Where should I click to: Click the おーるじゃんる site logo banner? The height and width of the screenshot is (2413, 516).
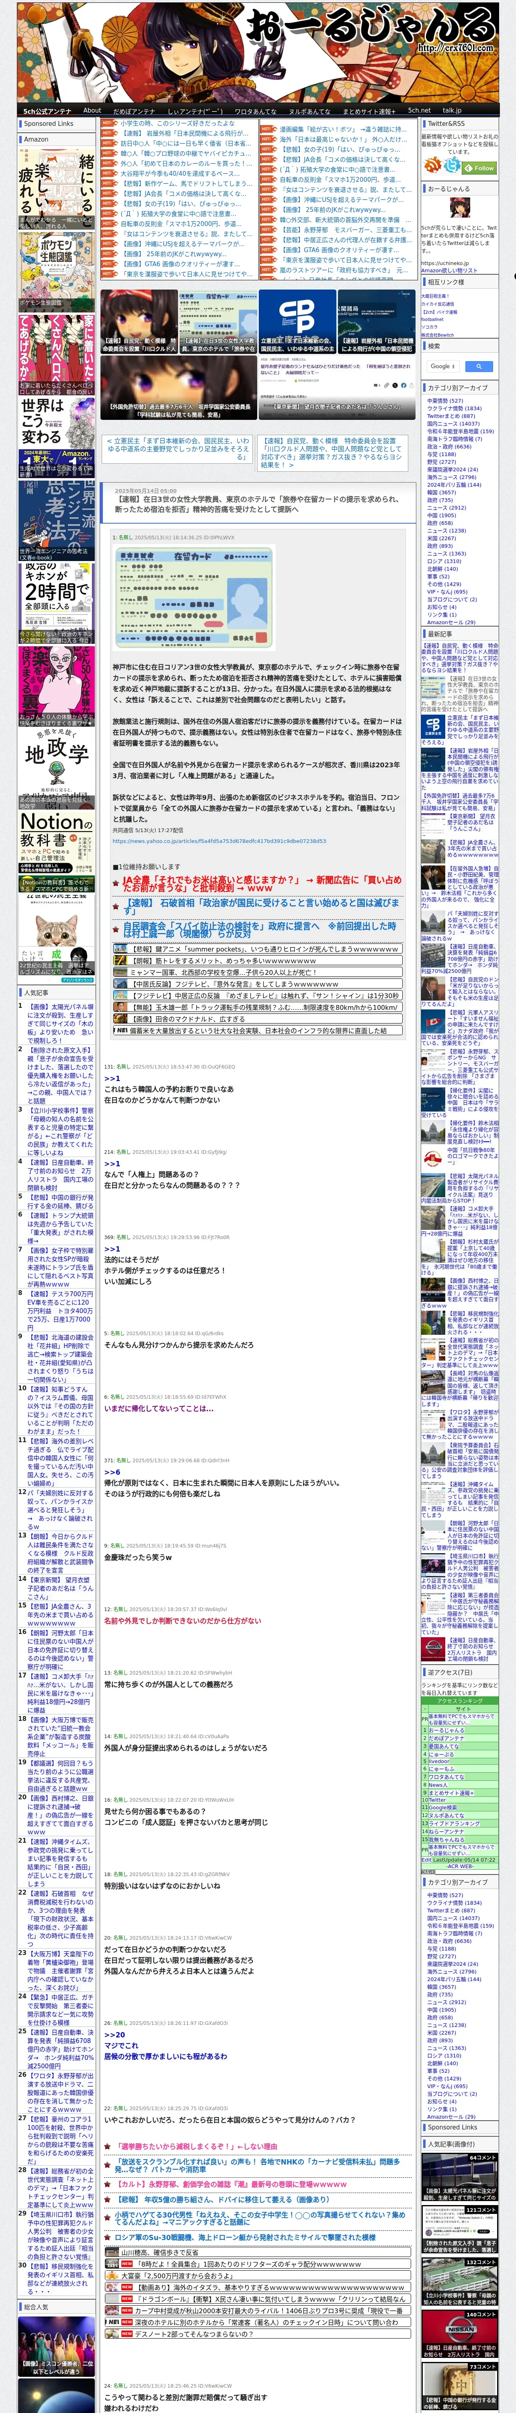(x=258, y=51)
